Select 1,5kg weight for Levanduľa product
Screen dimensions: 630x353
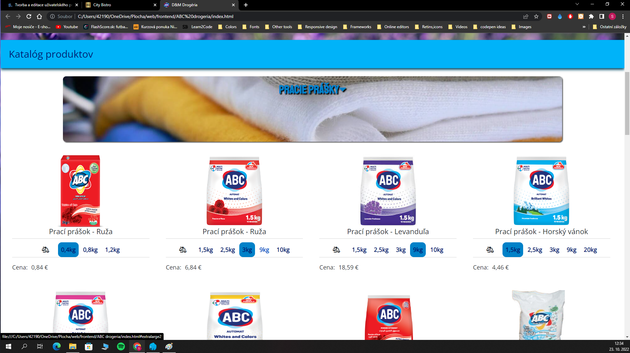pos(360,250)
